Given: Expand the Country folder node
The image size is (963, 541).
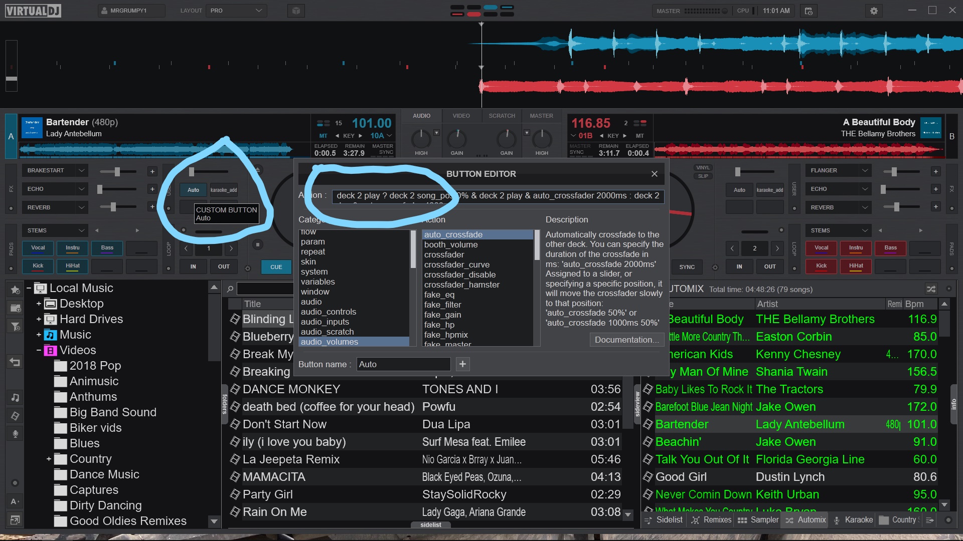Looking at the screenshot, I should (49, 459).
